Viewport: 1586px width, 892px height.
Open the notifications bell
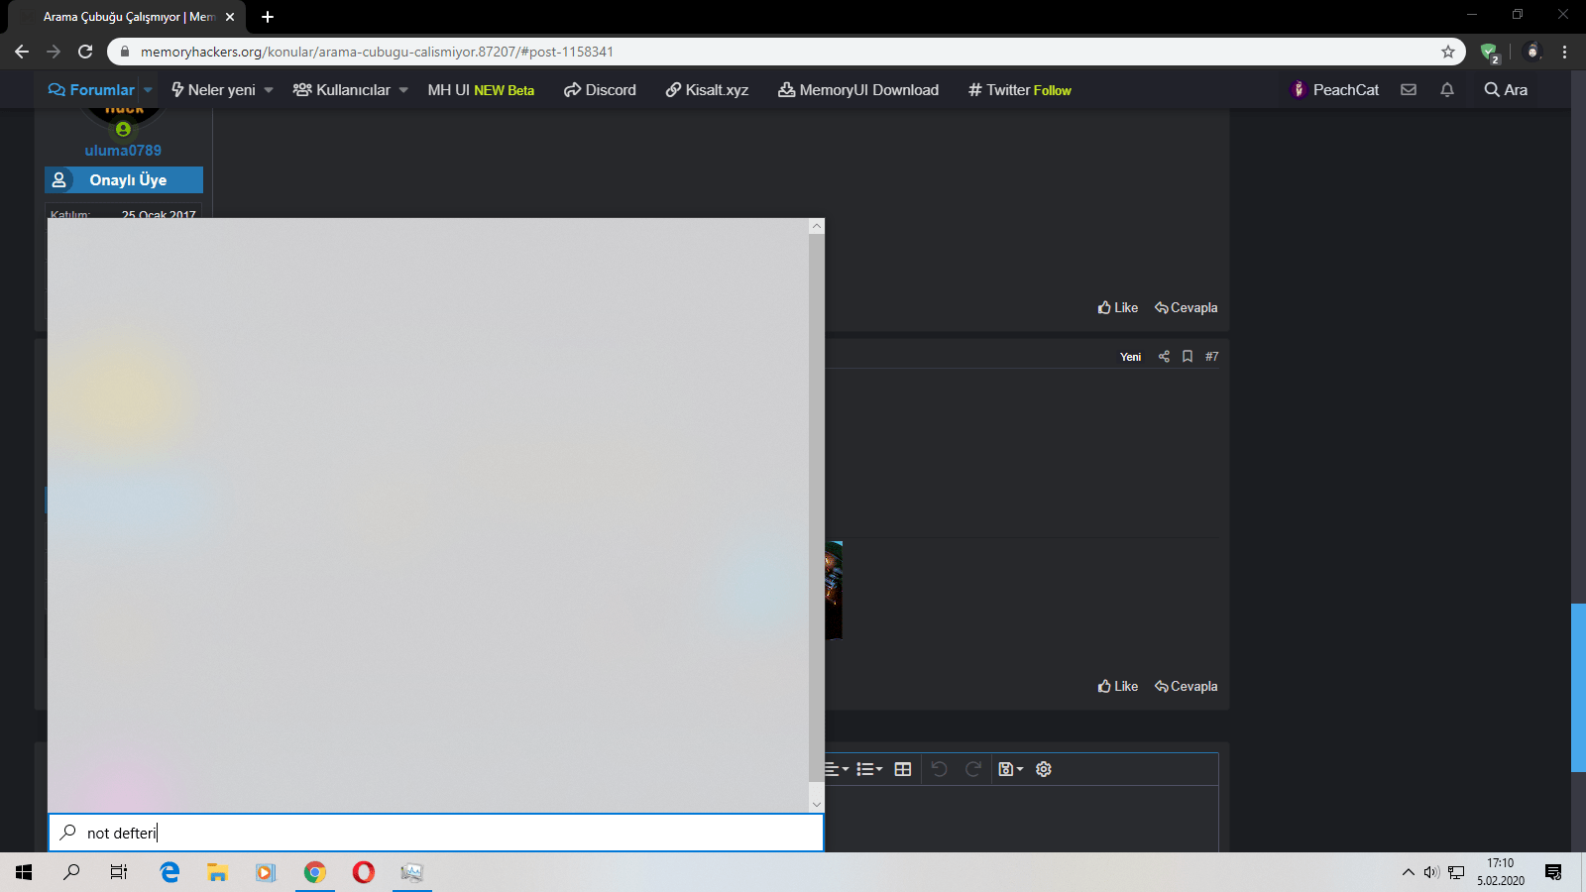click(x=1447, y=89)
